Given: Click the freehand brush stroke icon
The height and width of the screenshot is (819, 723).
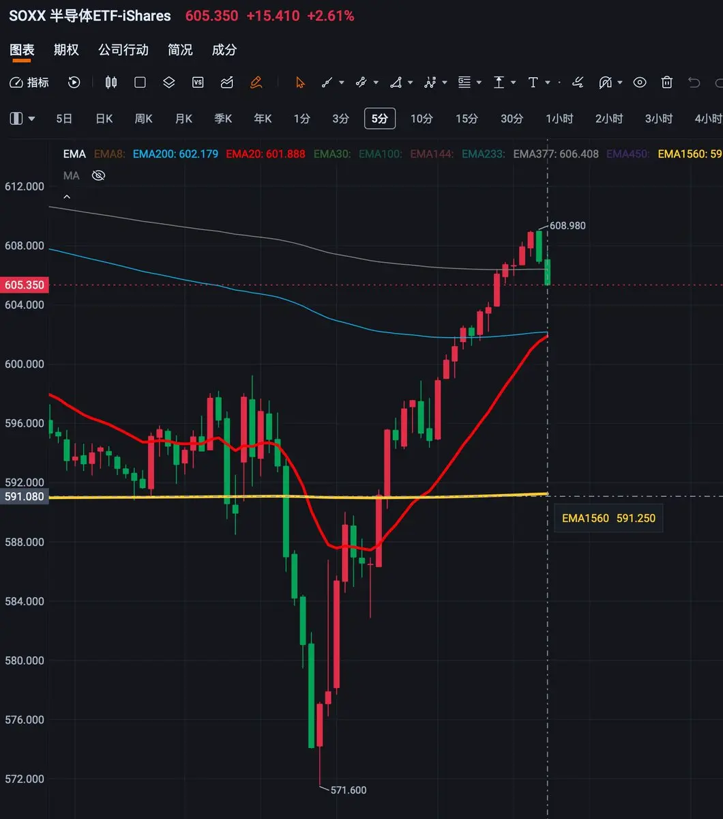Looking at the screenshot, I should click(578, 83).
